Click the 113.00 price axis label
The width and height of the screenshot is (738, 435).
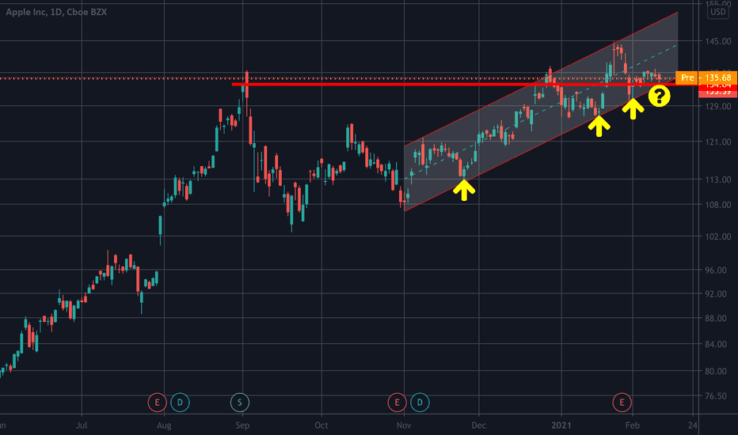717,180
